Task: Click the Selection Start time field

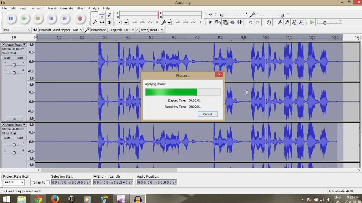Action: click(x=71, y=182)
